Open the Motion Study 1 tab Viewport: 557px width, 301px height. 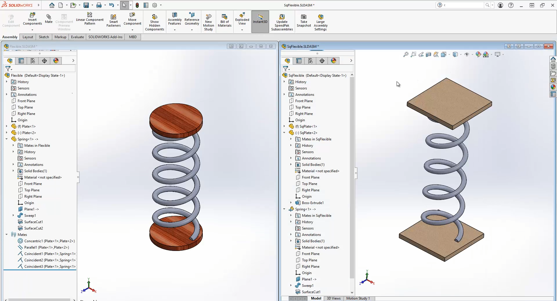[358, 298]
